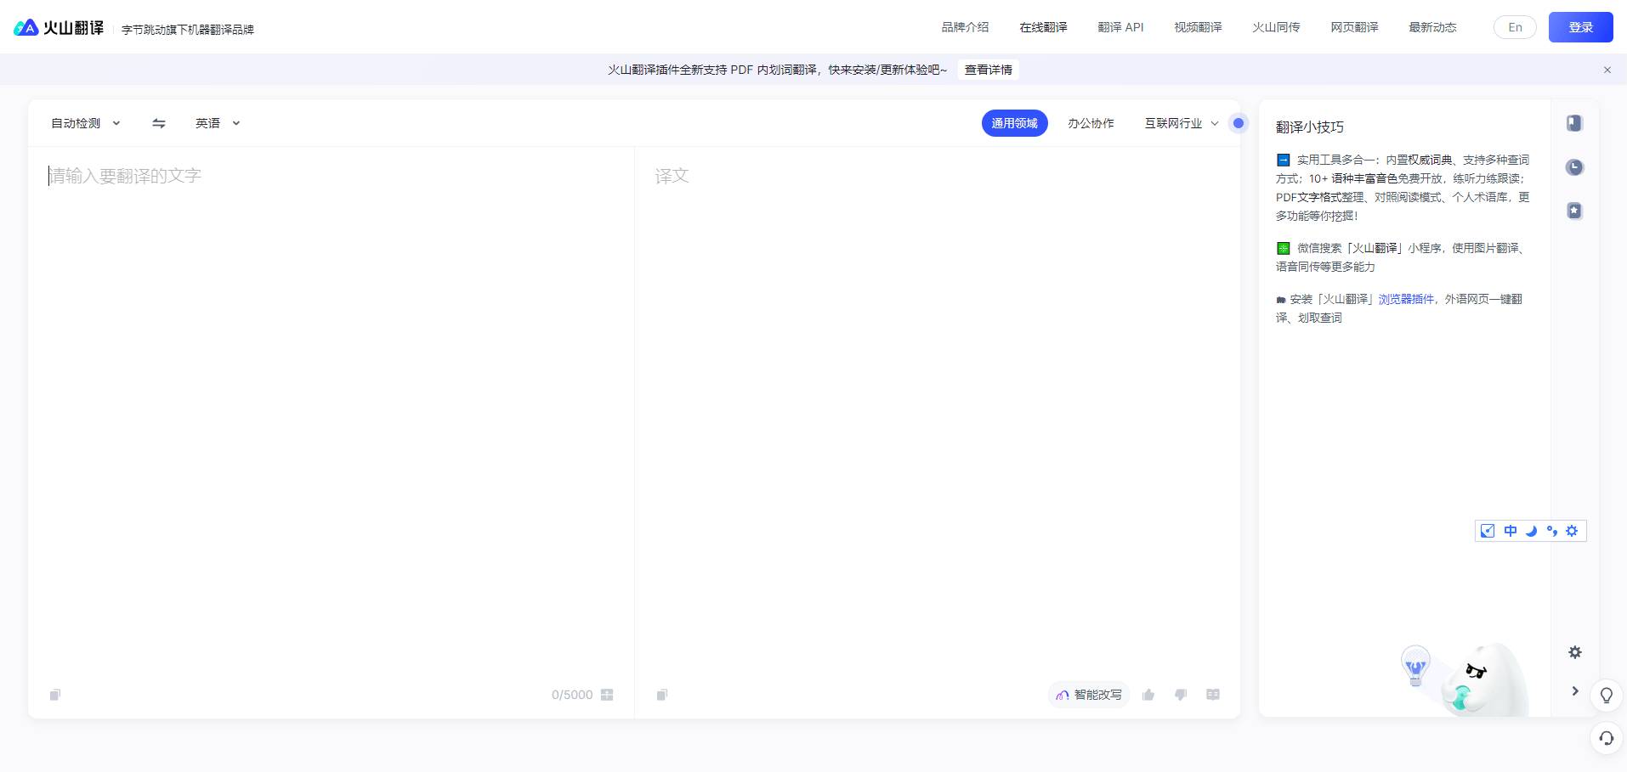The width and height of the screenshot is (1627, 772).
Task: Open the help headset icon at bottom right
Action: click(x=1605, y=738)
